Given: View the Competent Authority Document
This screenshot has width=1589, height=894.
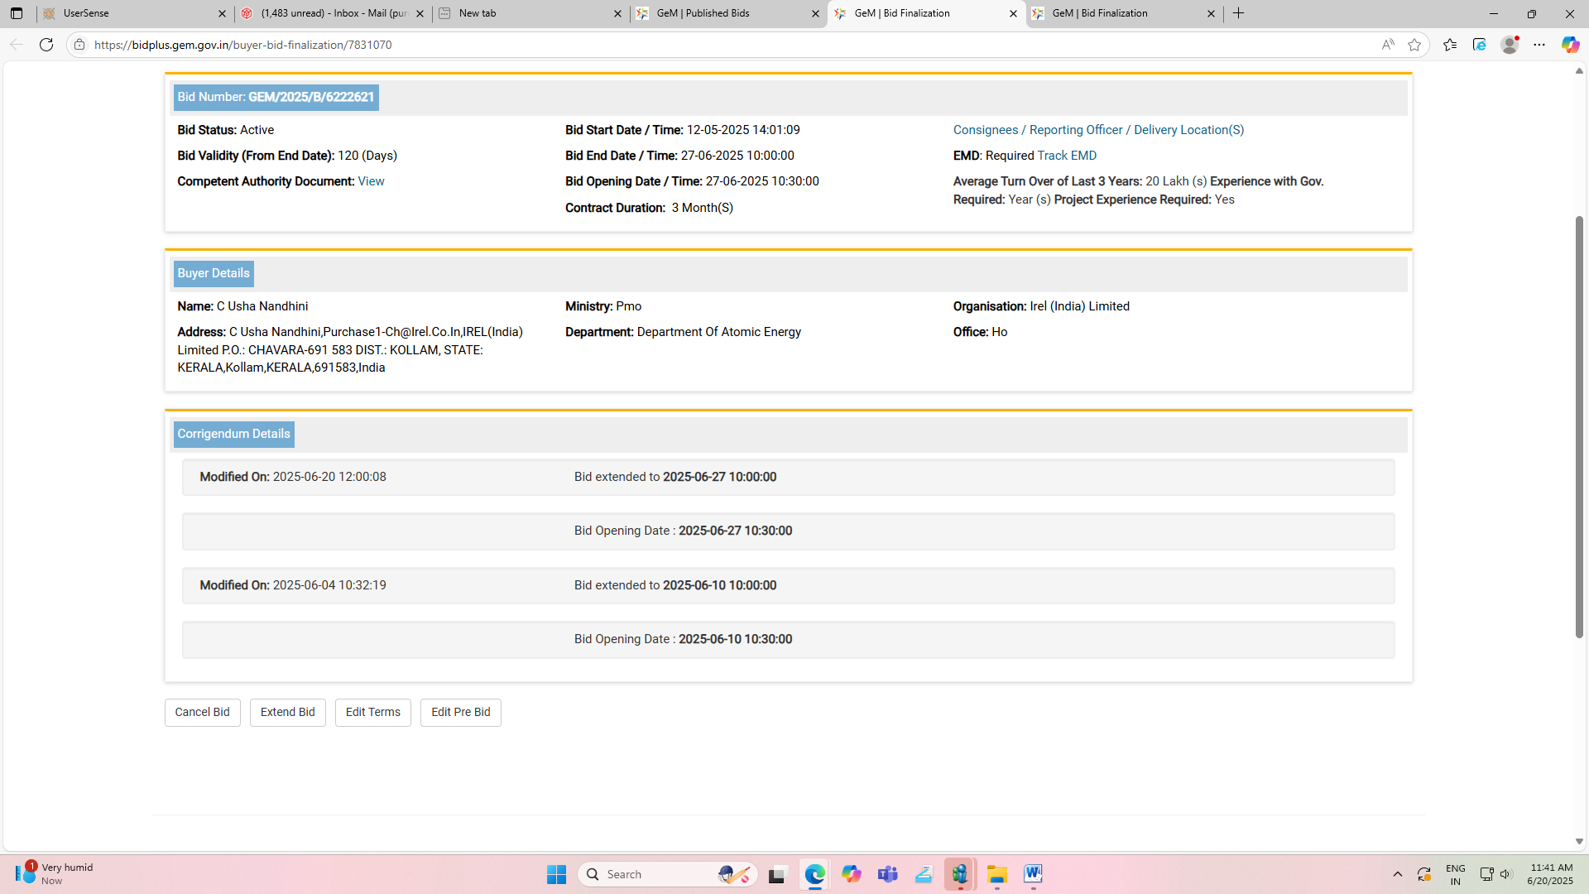Looking at the screenshot, I should [371, 181].
